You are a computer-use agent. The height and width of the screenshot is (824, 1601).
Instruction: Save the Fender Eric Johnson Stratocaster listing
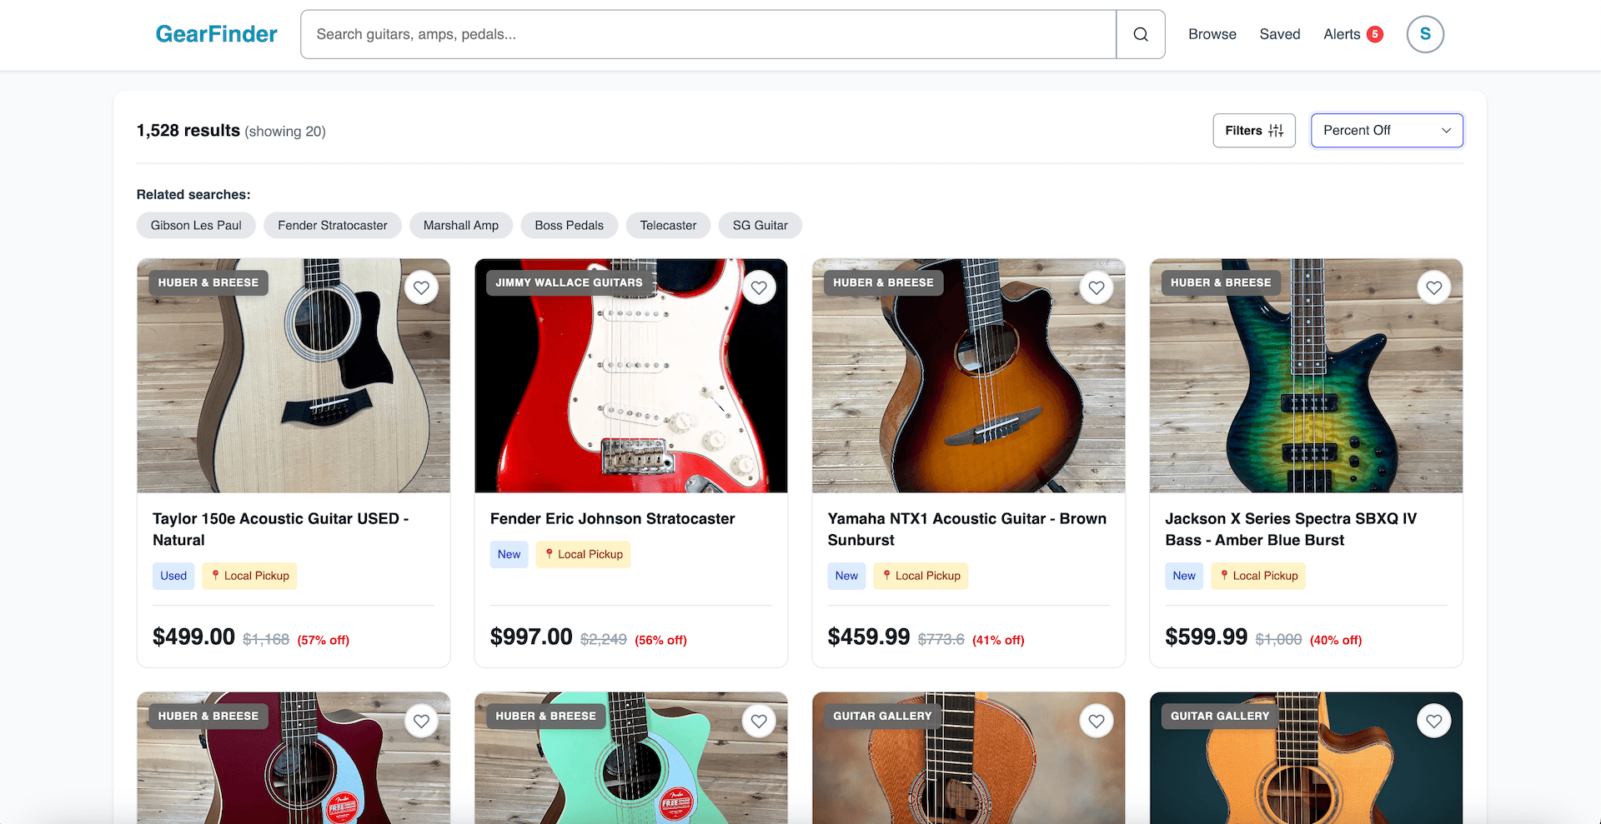pos(759,287)
